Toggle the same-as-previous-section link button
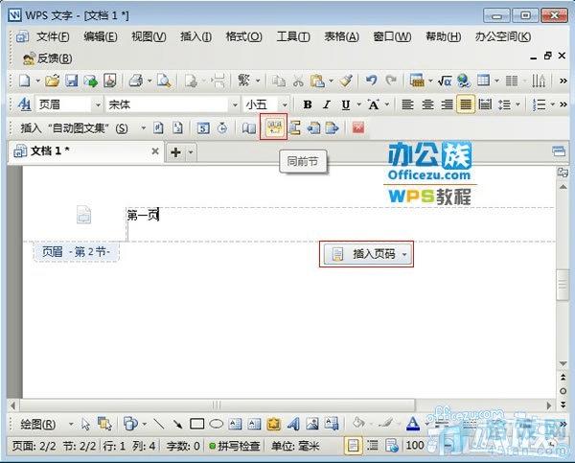The image size is (575, 463). (x=274, y=127)
